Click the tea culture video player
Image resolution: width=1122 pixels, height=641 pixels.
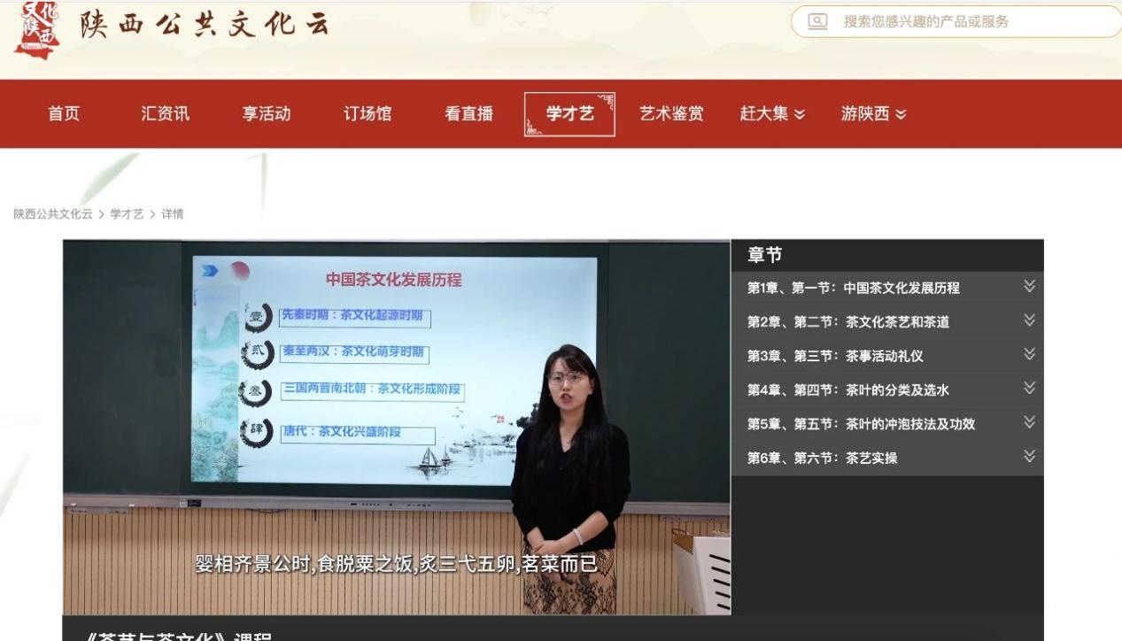point(396,427)
